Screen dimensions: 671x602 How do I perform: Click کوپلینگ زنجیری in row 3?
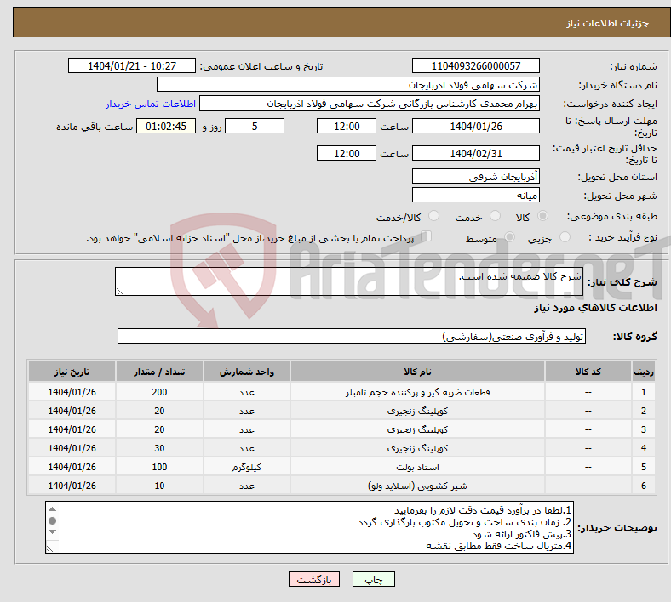[x=417, y=429]
